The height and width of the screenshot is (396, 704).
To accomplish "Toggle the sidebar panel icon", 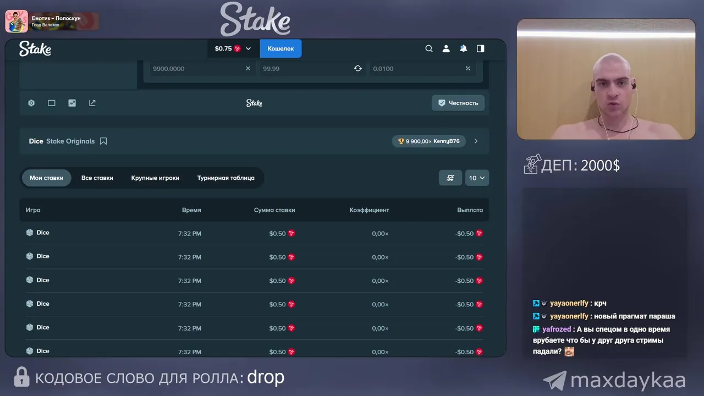I will pyautogui.click(x=481, y=48).
